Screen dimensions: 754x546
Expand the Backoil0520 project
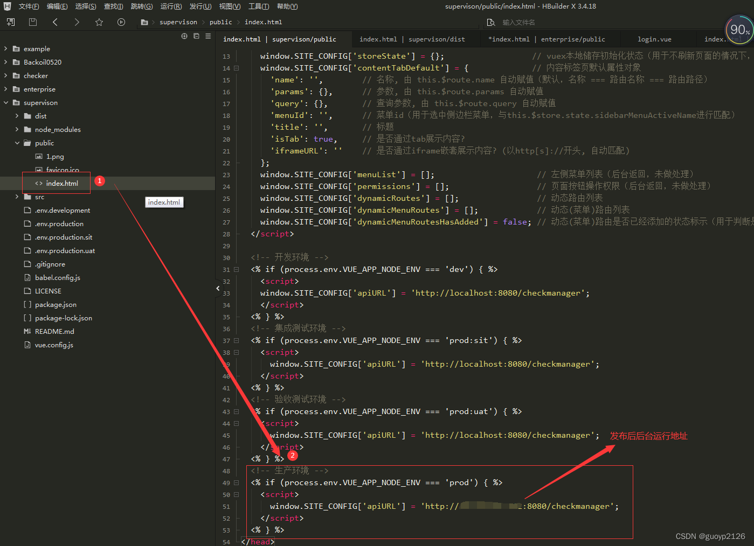(x=6, y=62)
